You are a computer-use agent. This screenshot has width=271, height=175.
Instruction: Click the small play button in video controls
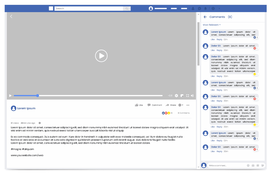tap(10, 96)
